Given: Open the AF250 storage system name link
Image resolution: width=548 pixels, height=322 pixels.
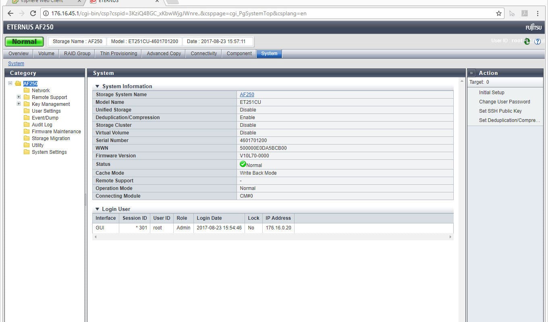Looking at the screenshot, I should [x=247, y=95].
